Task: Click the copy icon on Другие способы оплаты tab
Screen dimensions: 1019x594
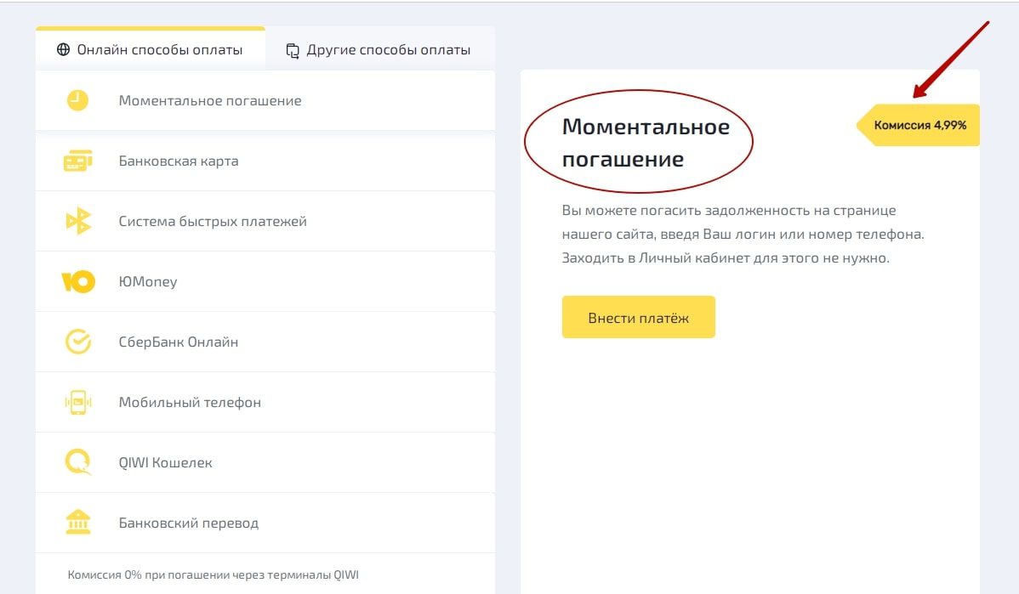Action: pyautogui.click(x=293, y=51)
